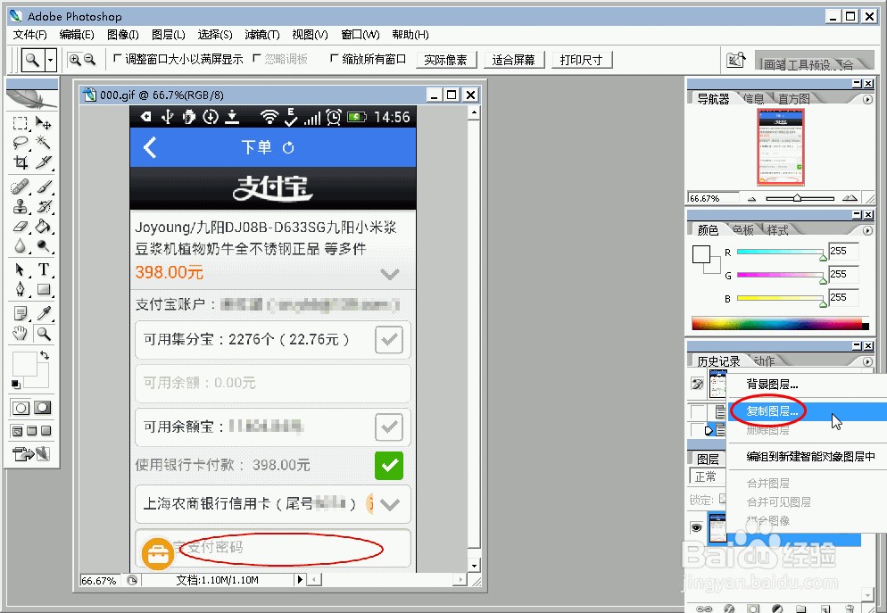Screen dimensions: 887x613
Task: Open Navigator panel flyout menu
Action: pos(867,100)
